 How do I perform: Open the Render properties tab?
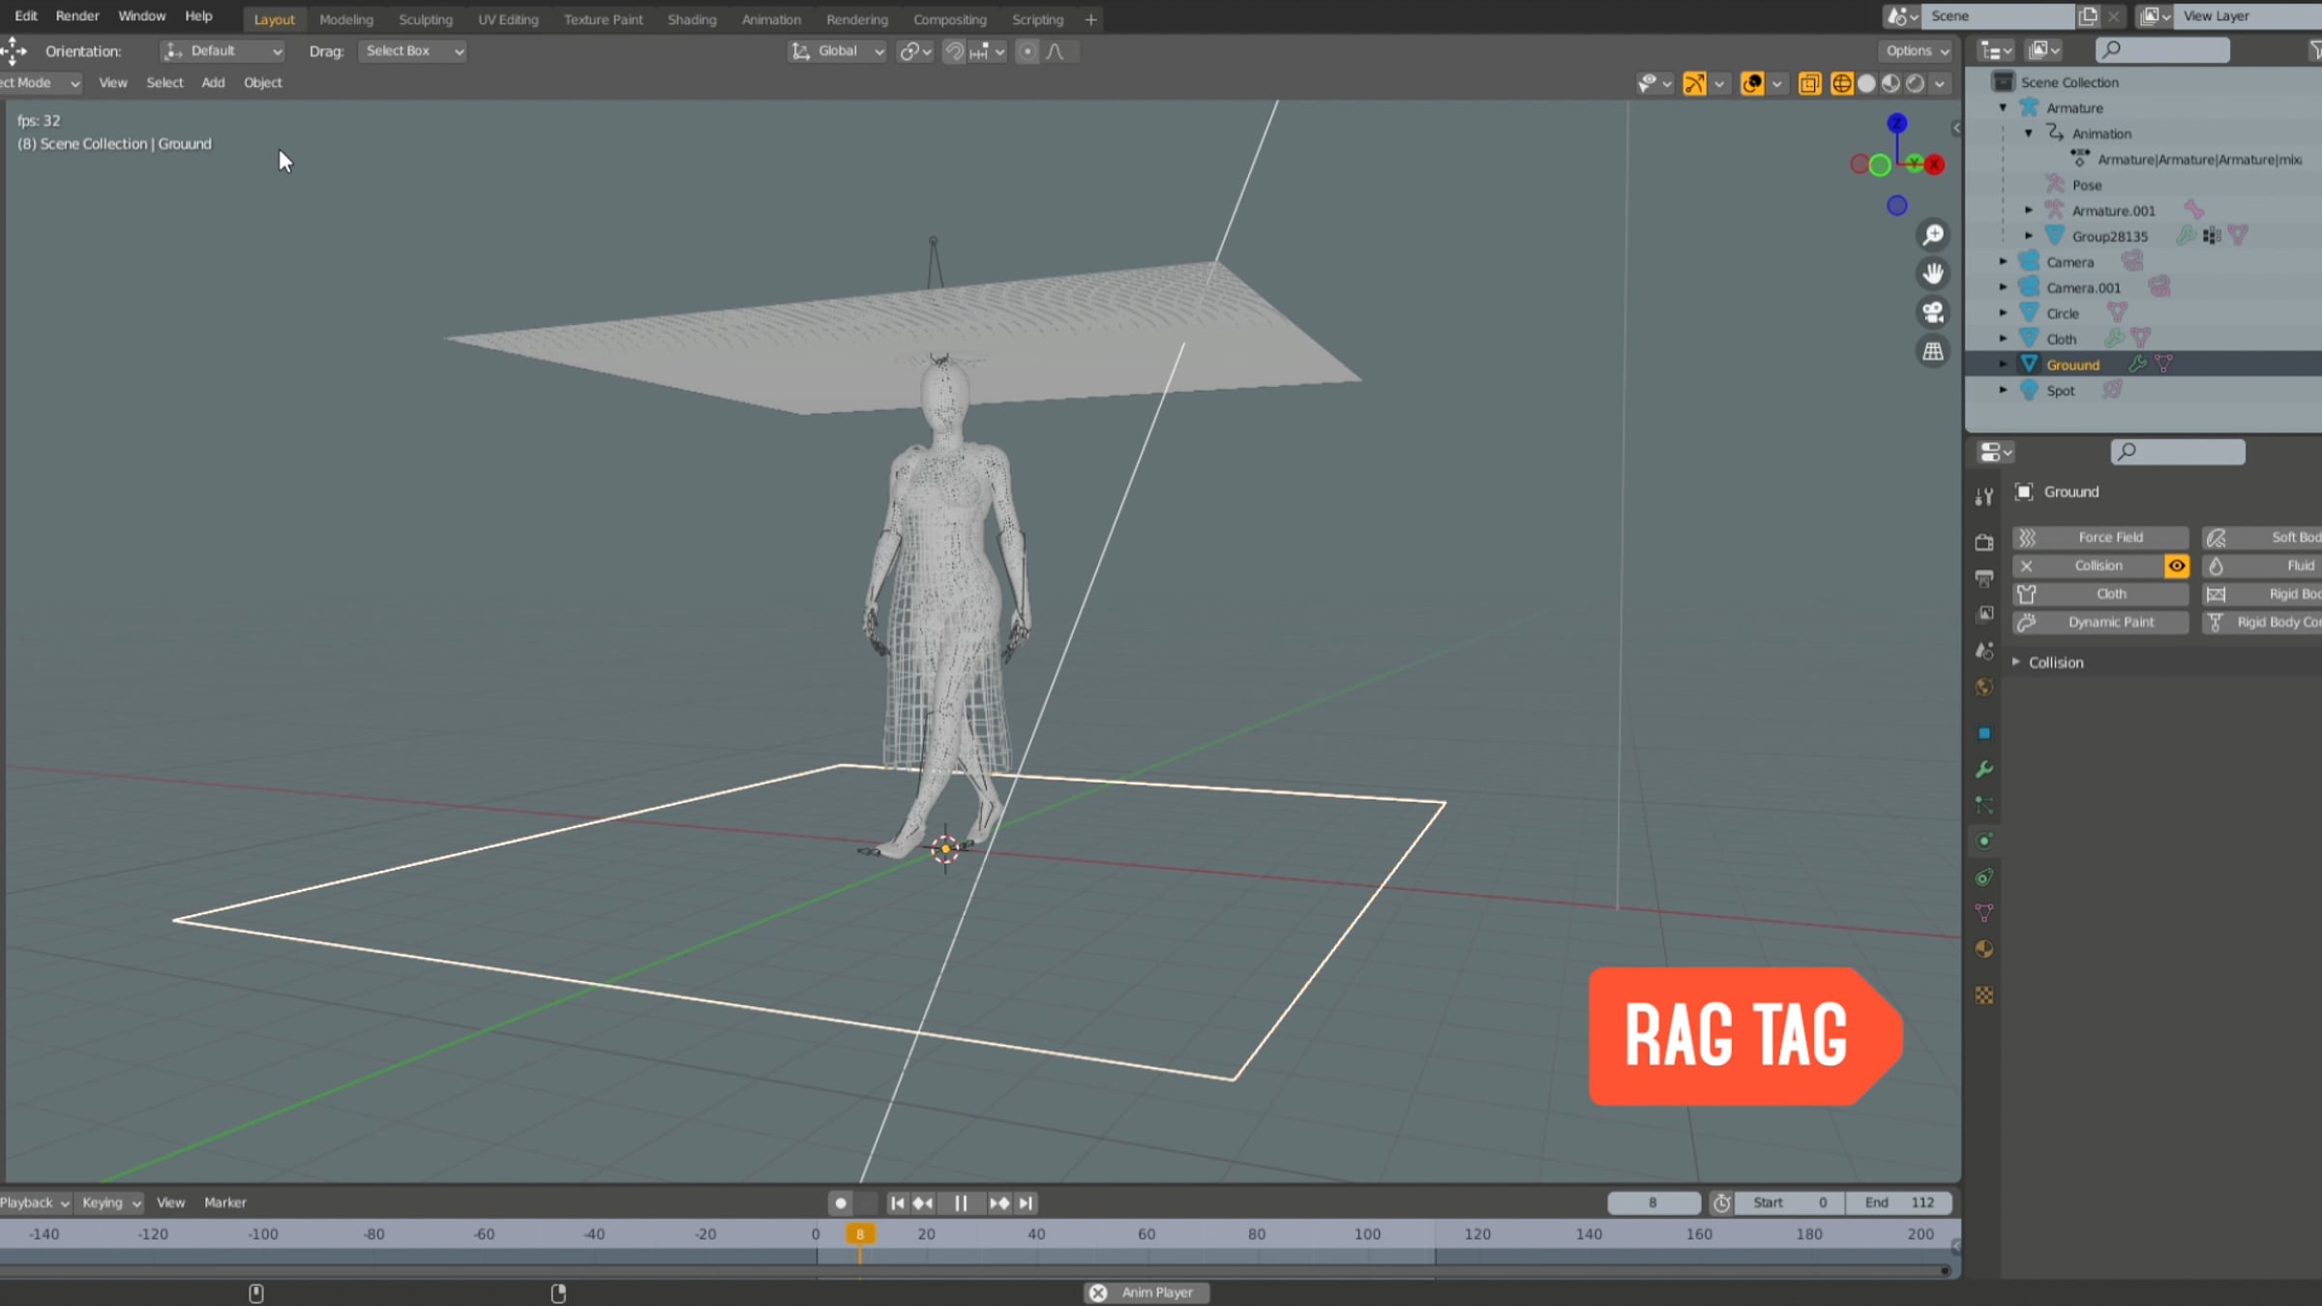point(1983,543)
